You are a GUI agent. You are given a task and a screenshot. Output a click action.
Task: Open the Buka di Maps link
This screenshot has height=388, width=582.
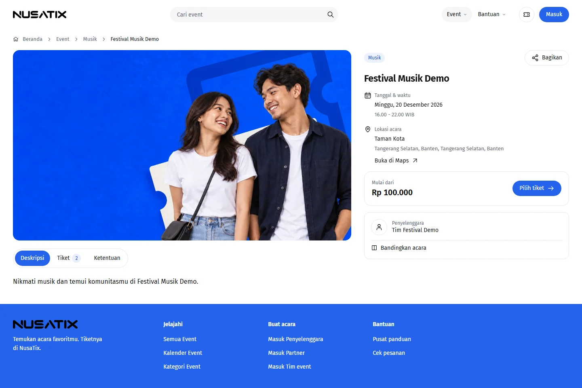(396, 160)
